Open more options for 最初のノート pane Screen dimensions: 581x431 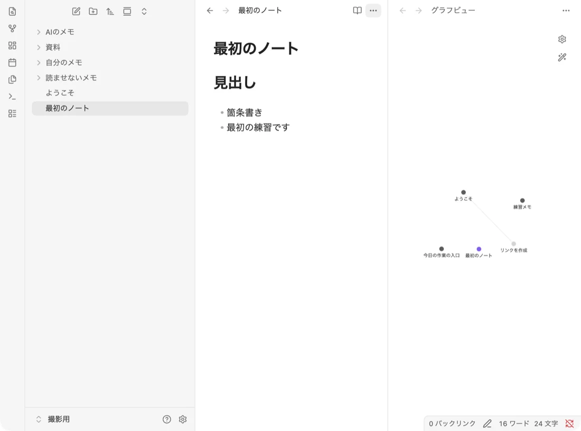pyautogui.click(x=373, y=11)
